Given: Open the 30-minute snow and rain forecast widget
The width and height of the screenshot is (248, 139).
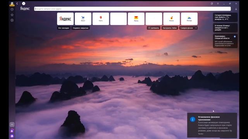Looking at the screenshot, I should click(x=225, y=28).
